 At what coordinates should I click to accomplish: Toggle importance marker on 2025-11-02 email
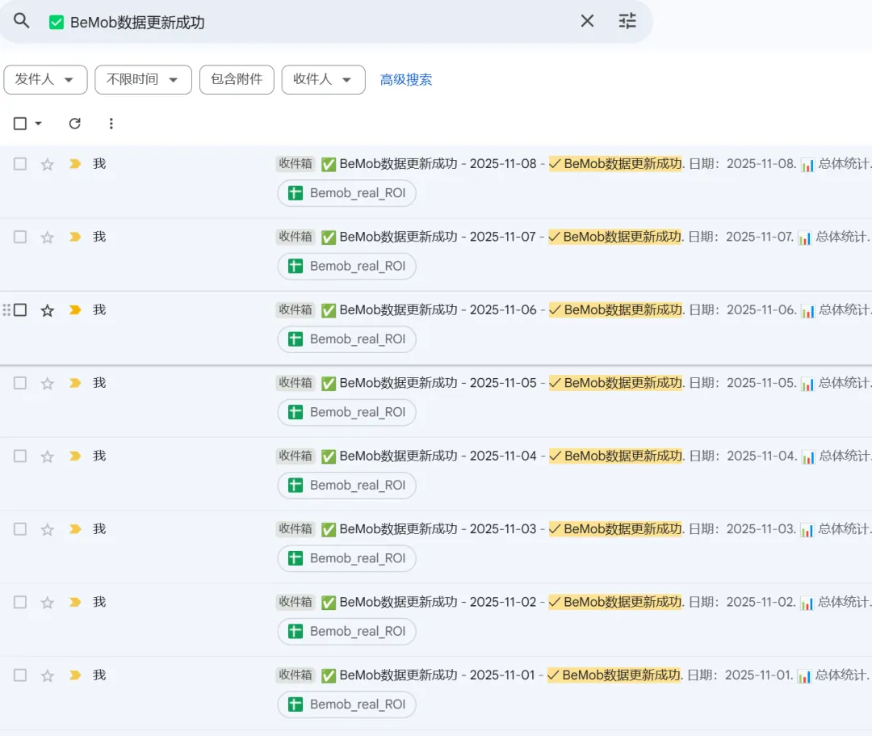[x=75, y=602]
